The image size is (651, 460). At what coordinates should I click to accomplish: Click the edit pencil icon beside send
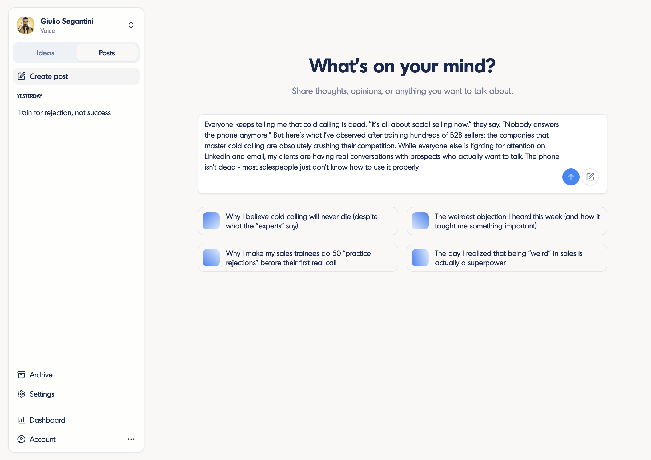coord(590,177)
